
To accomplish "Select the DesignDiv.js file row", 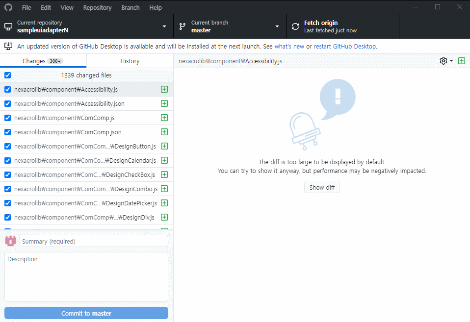I will coord(87,218).
